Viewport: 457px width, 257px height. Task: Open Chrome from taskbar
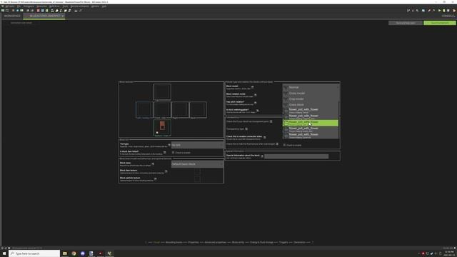point(74,253)
